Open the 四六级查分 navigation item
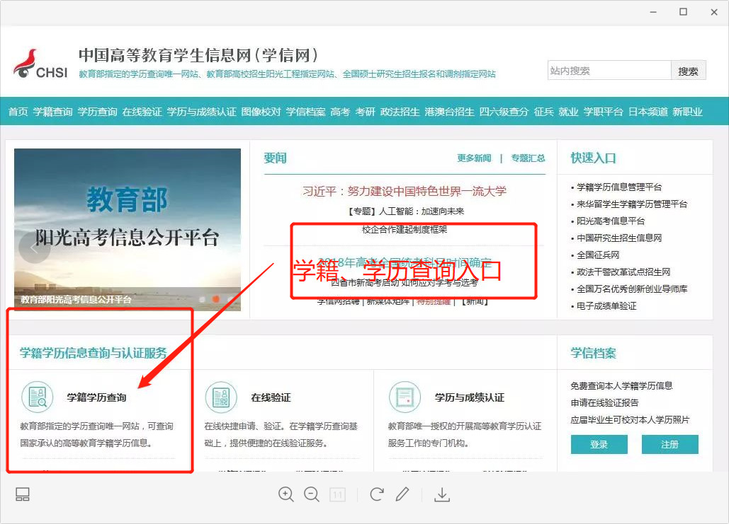729x524 pixels. 504,112
